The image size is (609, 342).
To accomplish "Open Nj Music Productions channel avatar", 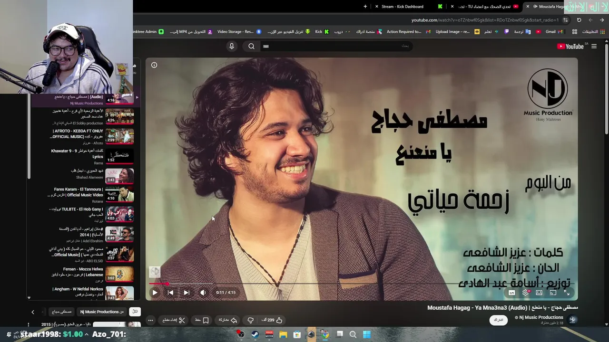I will point(572,320).
